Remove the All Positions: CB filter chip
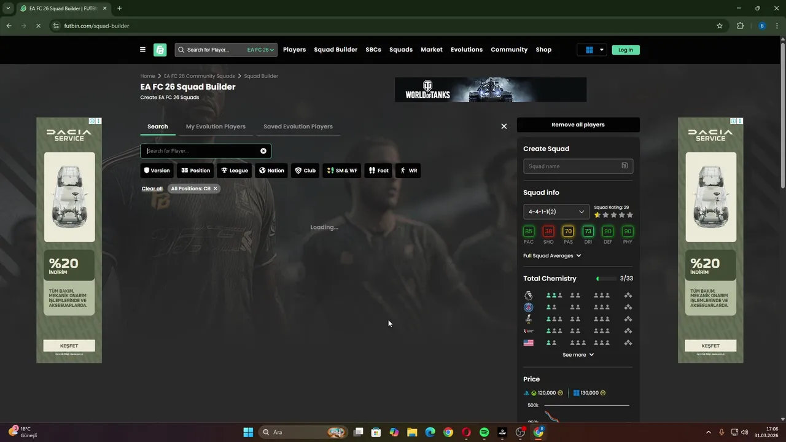This screenshot has height=442, width=786. (215, 188)
